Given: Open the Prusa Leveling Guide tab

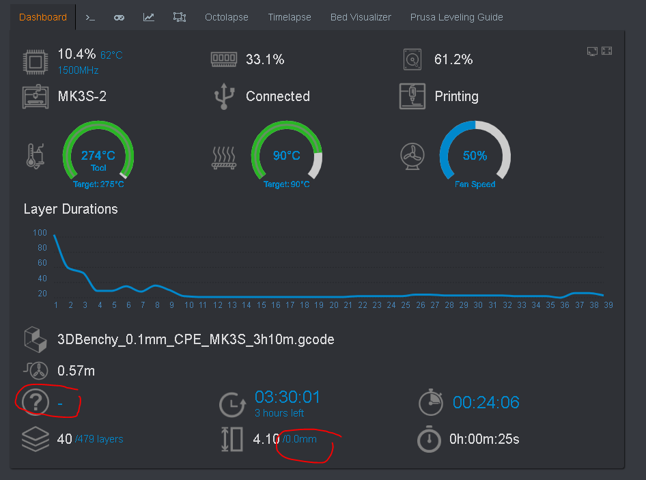Looking at the screenshot, I should pyautogui.click(x=456, y=16).
